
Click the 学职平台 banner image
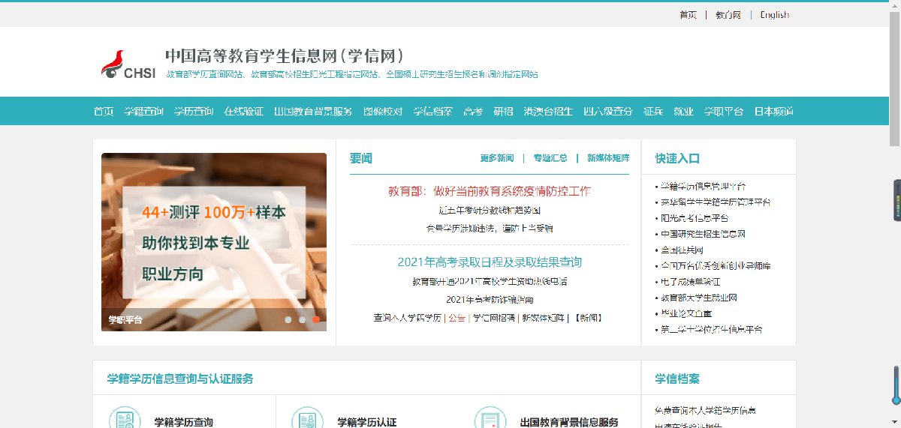pyautogui.click(x=214, y=242)
